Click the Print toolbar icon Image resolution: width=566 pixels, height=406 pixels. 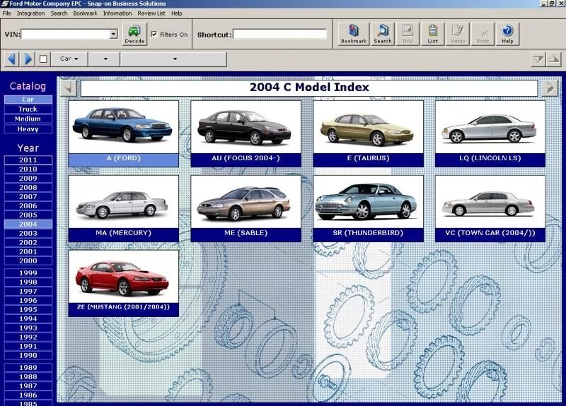(483, 34)
